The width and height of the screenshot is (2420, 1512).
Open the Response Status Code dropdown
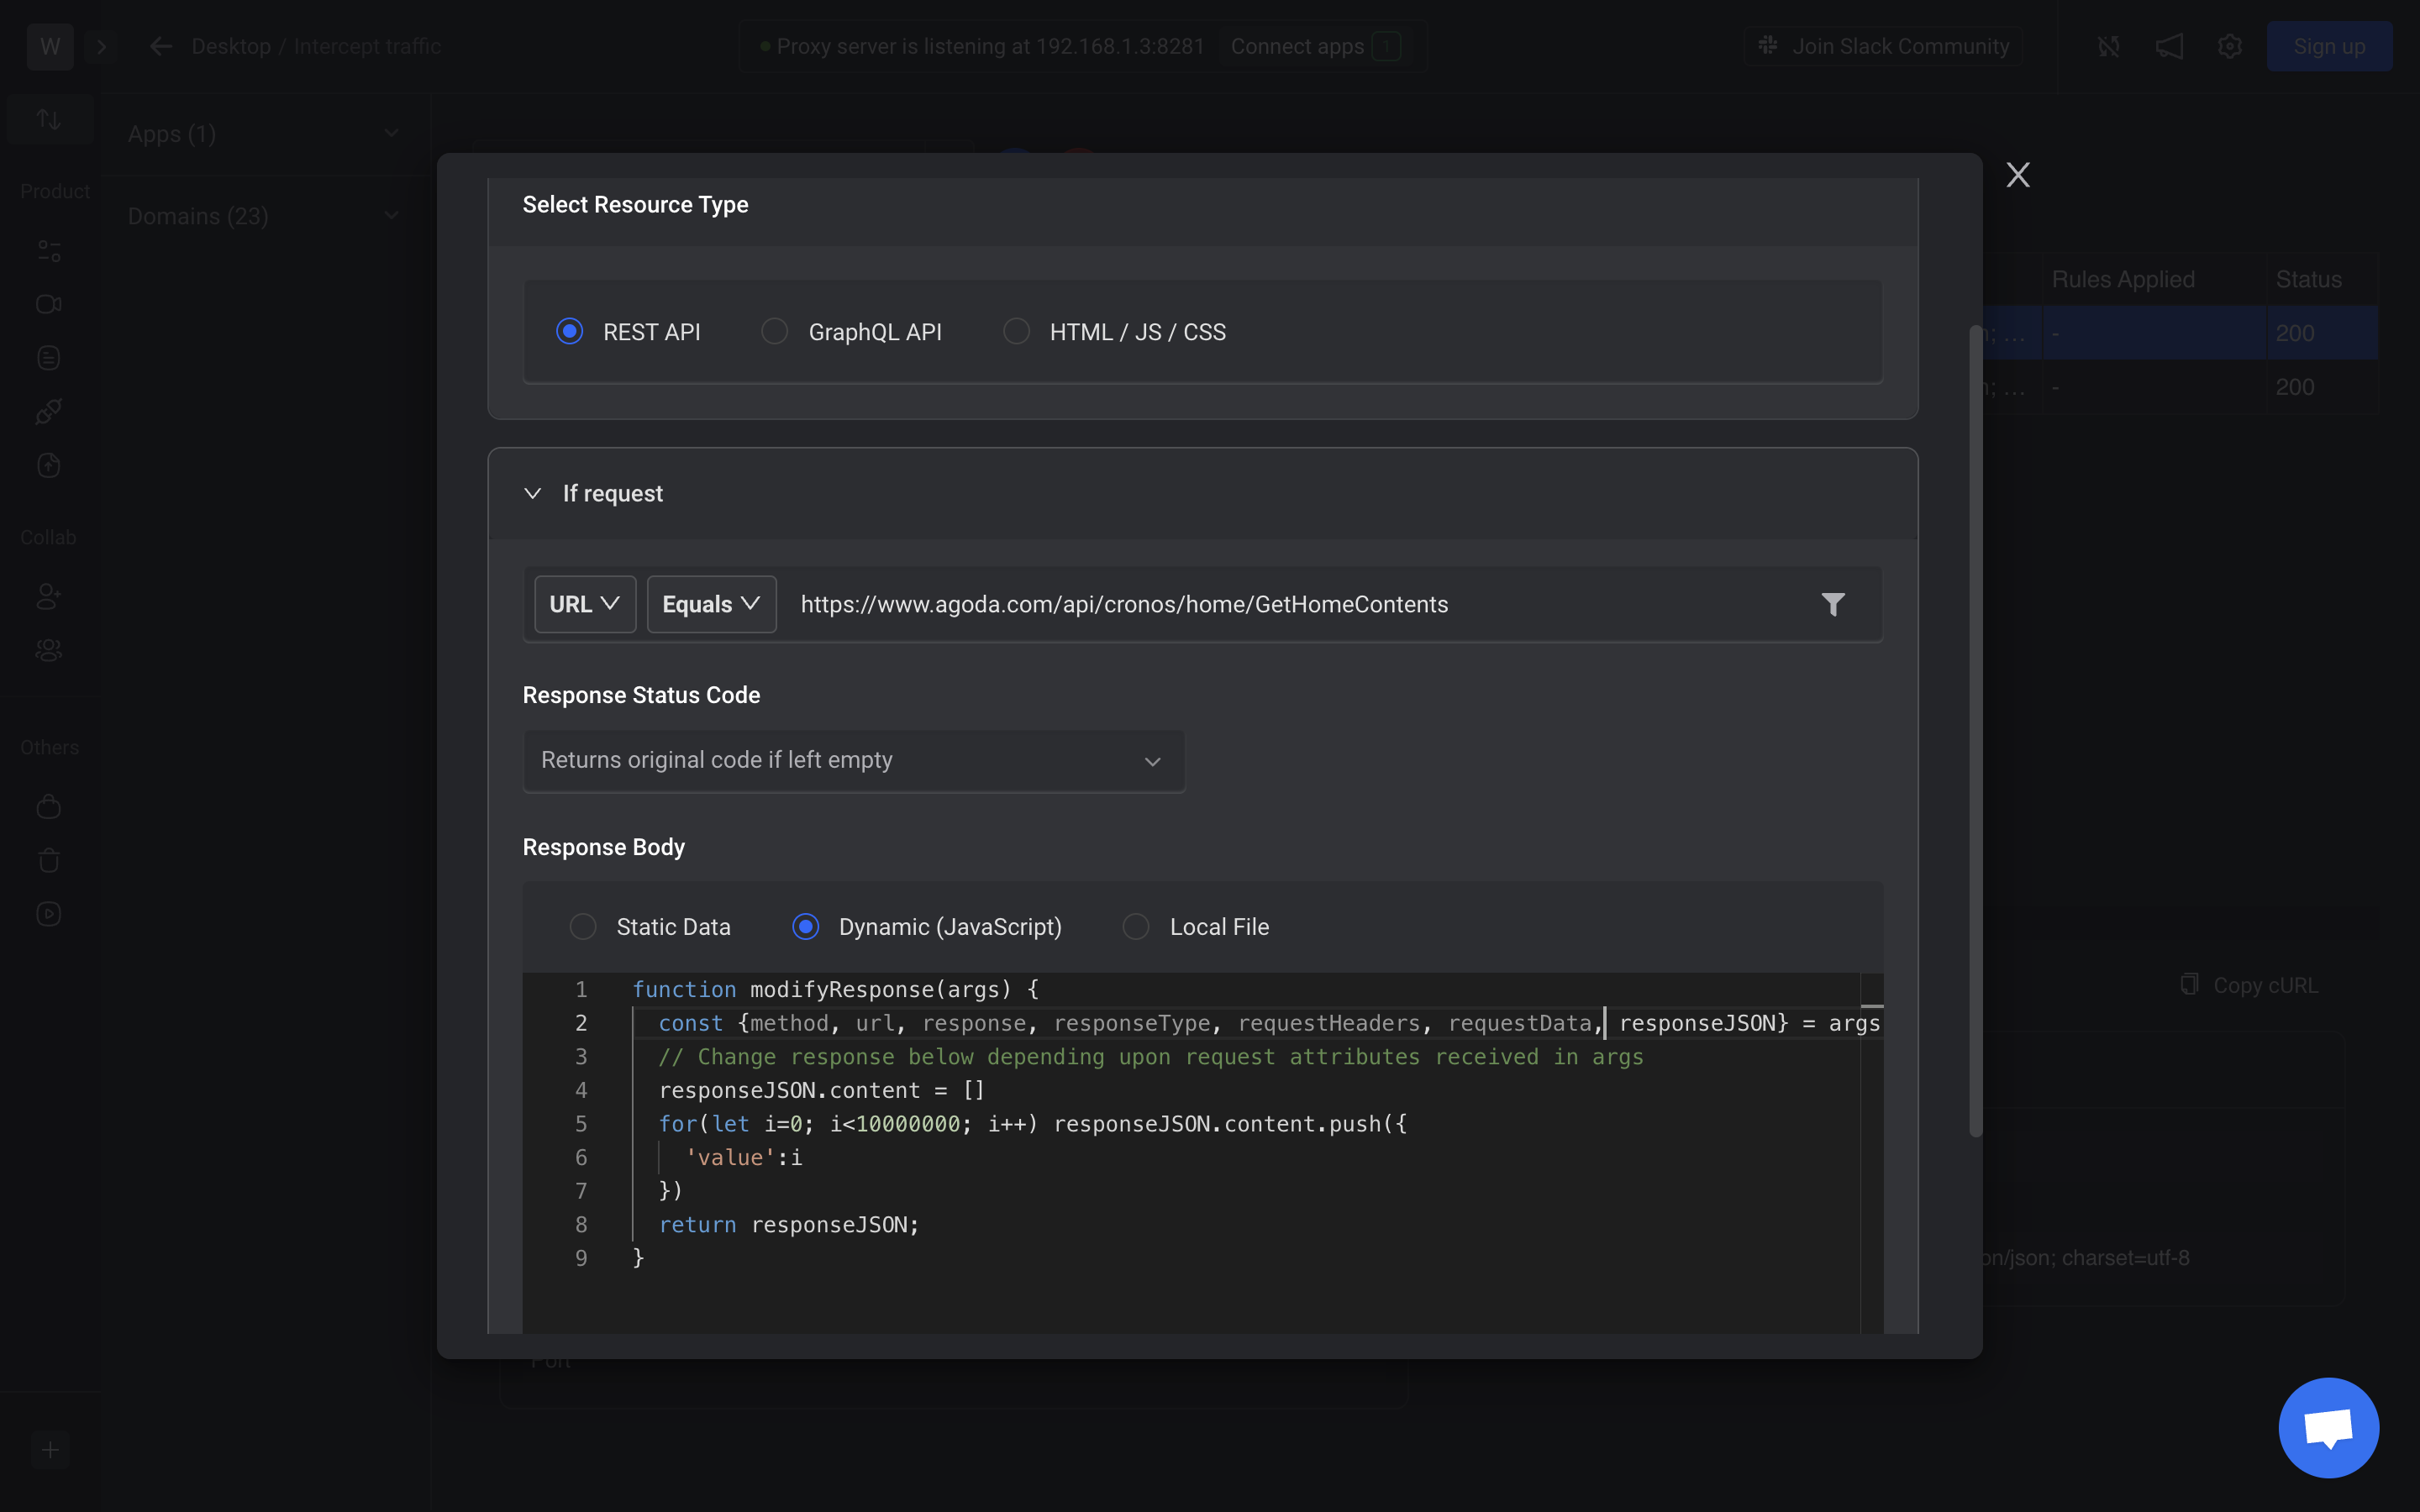click(x=853, y=760)
